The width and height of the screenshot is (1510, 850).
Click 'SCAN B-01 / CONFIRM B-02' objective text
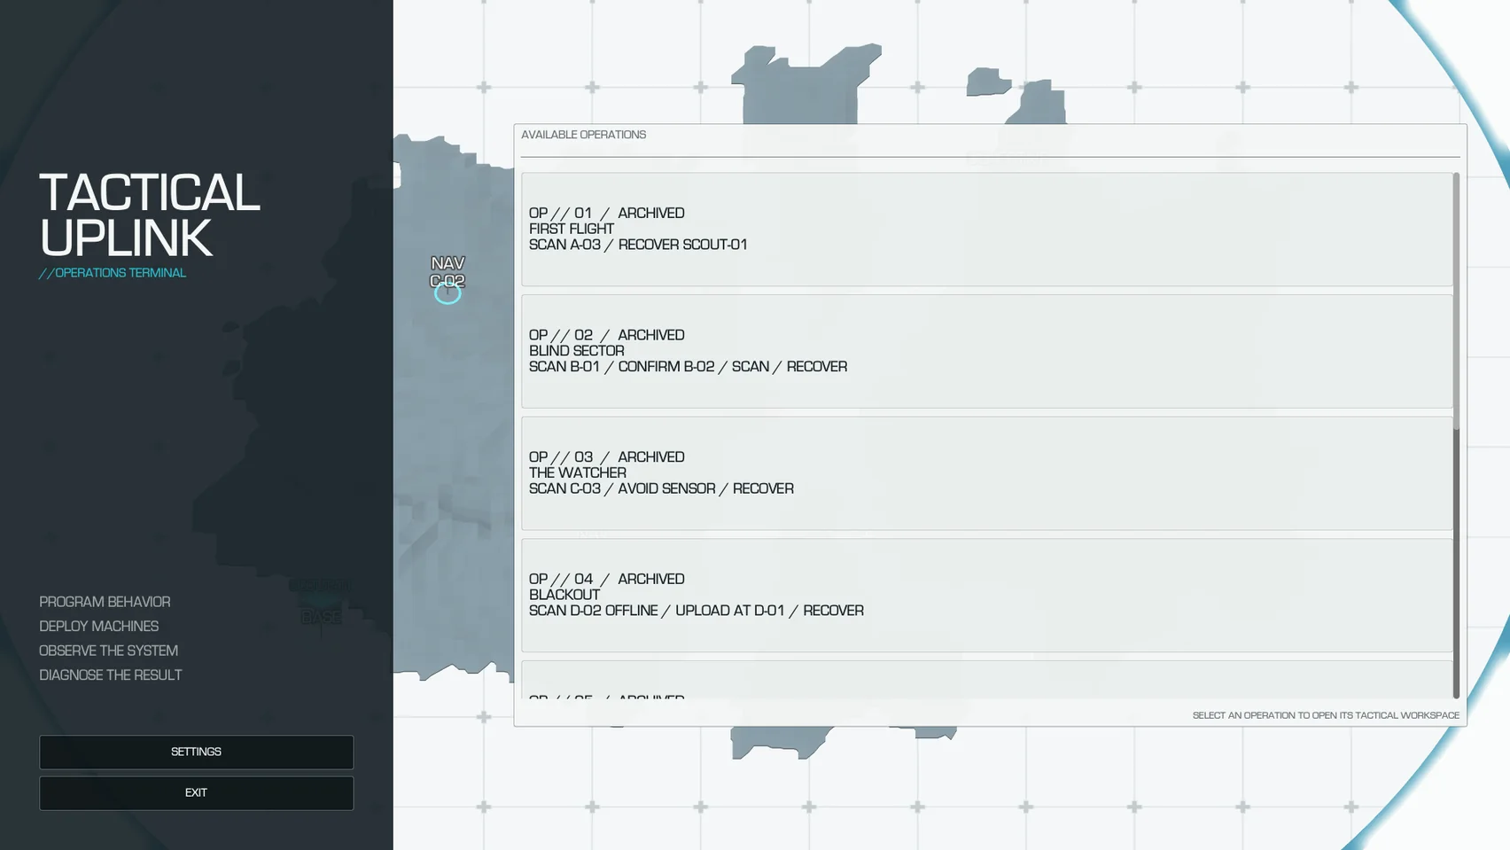coord(621,367)
